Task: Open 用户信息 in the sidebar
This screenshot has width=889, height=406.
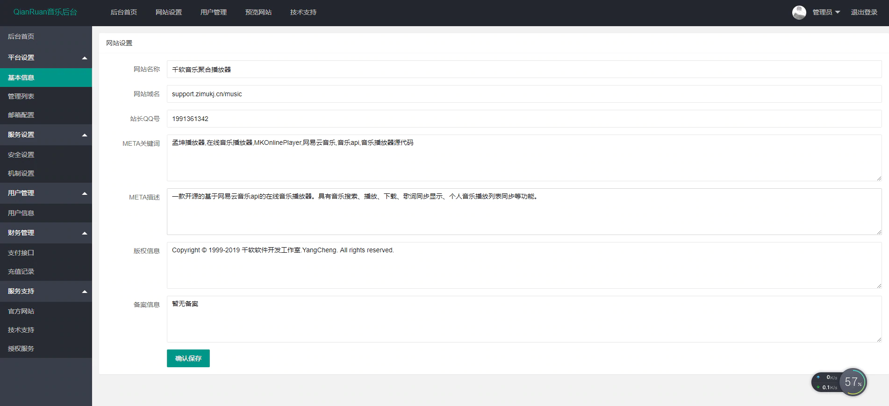Action: click(x=46, y=213)
